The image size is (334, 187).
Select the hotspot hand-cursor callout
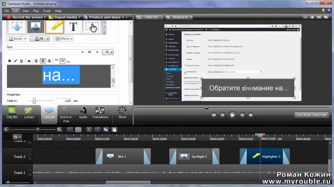click(92, 27)
